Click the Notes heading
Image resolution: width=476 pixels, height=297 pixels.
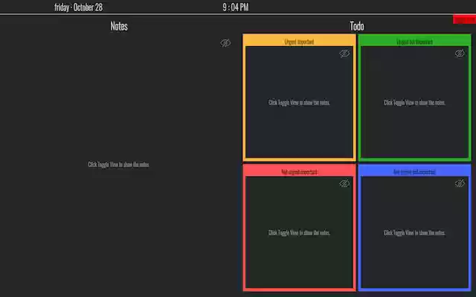119,26
